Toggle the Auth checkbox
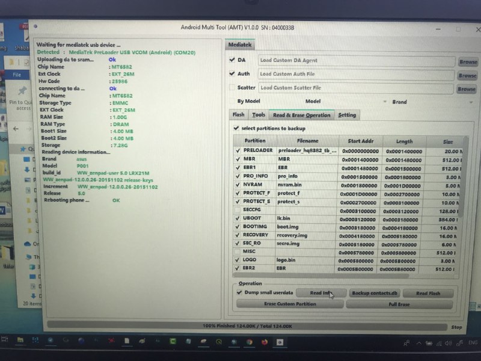The height and width of the screenshot is (361, 481). (232, 73)
